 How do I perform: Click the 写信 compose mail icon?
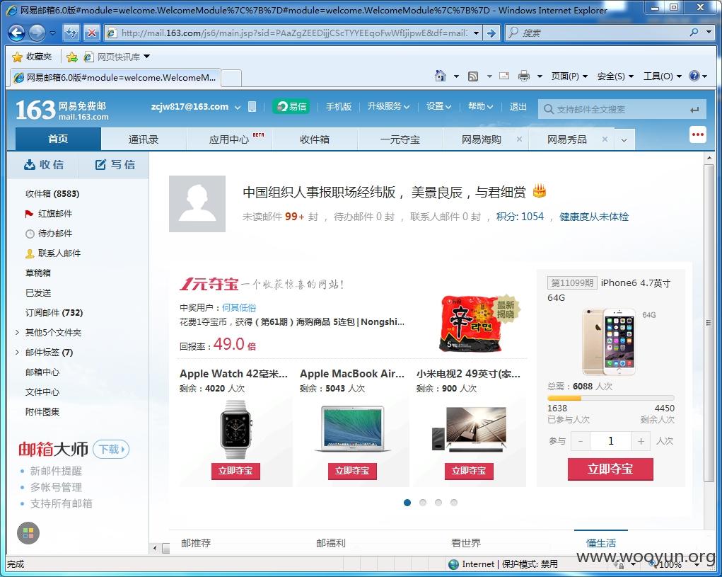[100, 164]
